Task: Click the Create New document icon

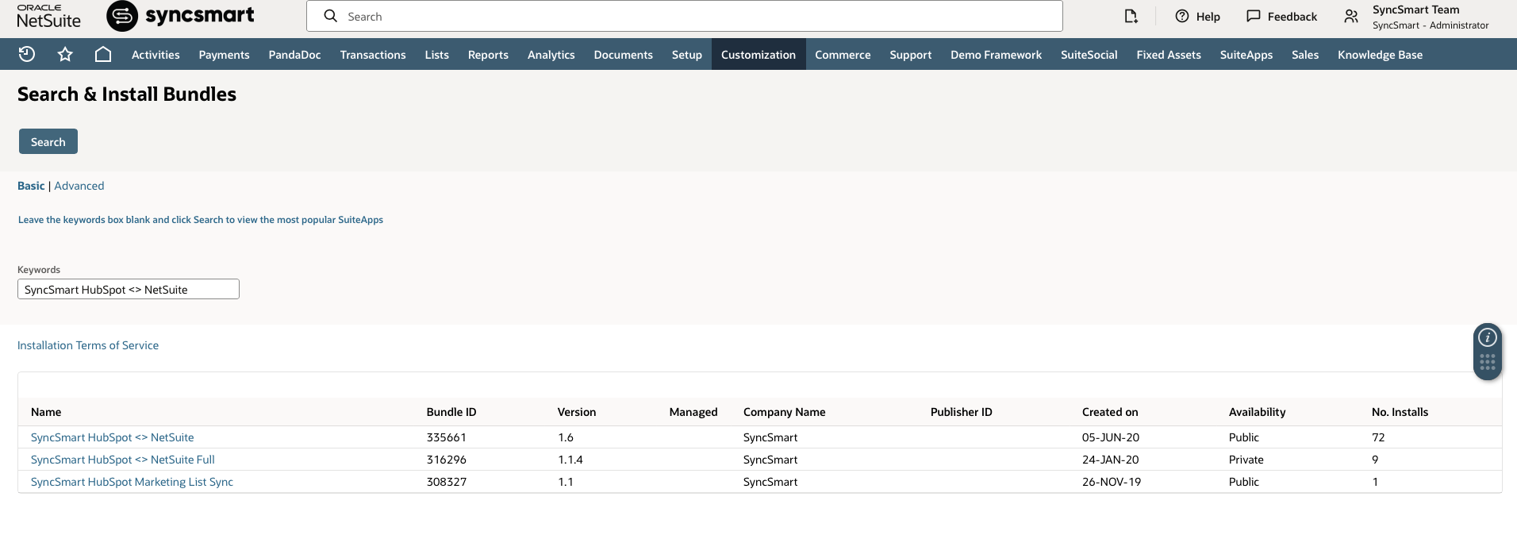Action: coord(1131,16)
